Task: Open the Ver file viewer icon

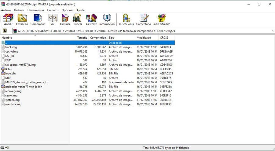Action: pos(53,18)
